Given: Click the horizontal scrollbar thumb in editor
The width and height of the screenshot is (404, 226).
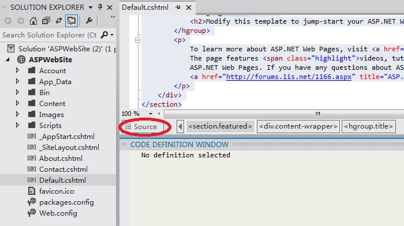Looking at the screenshot, I should point(317,114).
